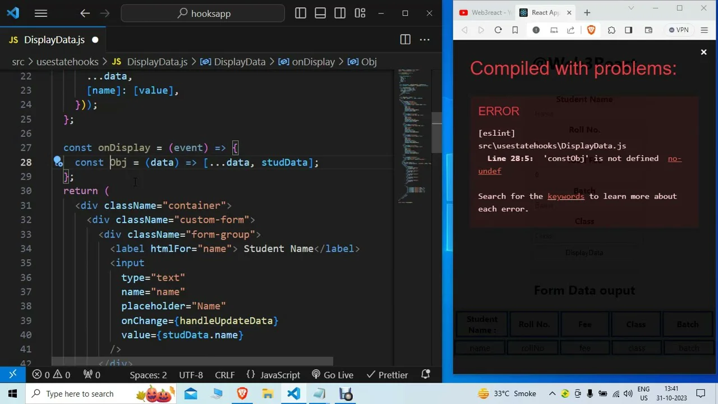
Task: Open the notifications bell in status bar
Action: pyautogui.click(x=426, y=375)
